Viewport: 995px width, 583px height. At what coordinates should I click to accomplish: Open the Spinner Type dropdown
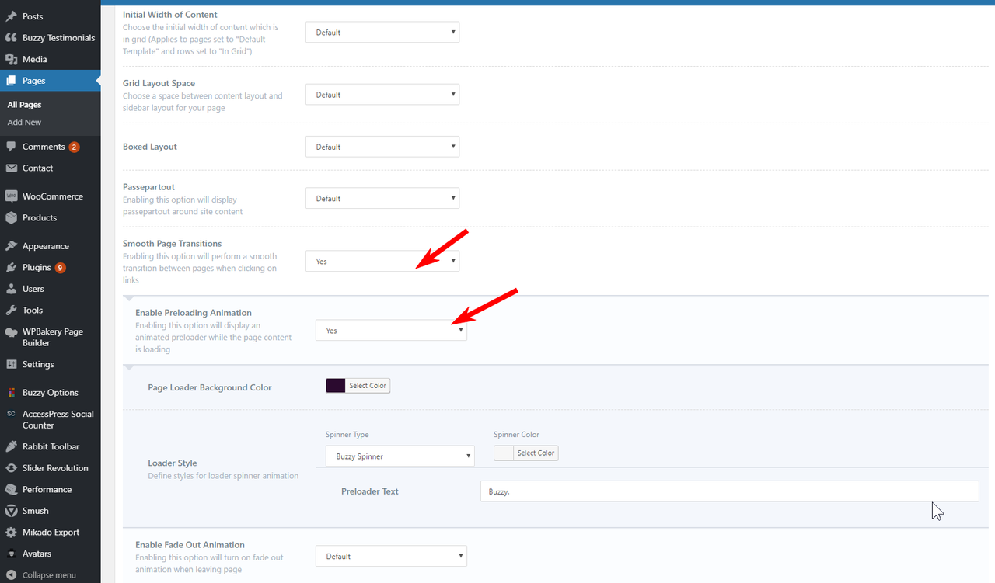click(400, 456)
